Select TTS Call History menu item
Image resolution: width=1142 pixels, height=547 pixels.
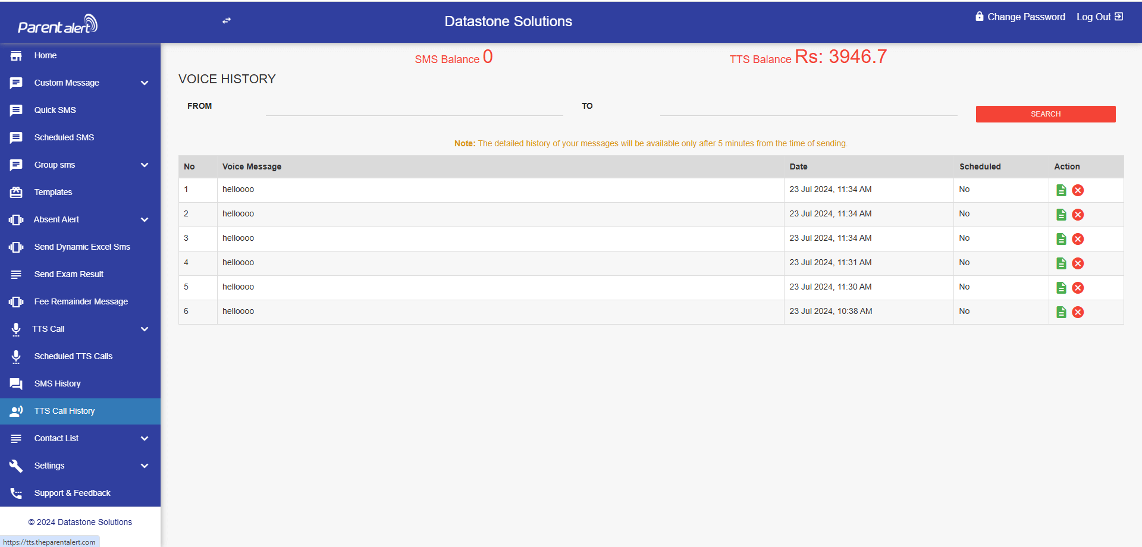(x=80, y=411)
